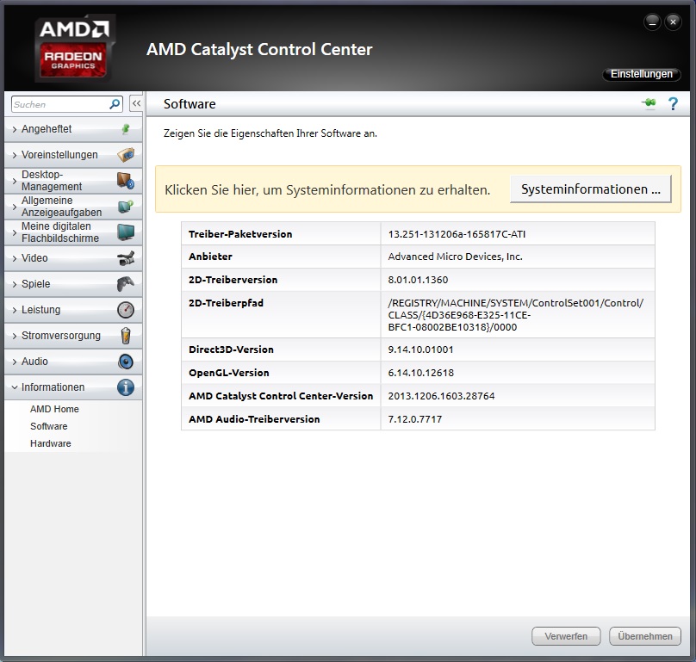Click the OpenGL-Version row label
696x662 pixels.
pos(228,373)
